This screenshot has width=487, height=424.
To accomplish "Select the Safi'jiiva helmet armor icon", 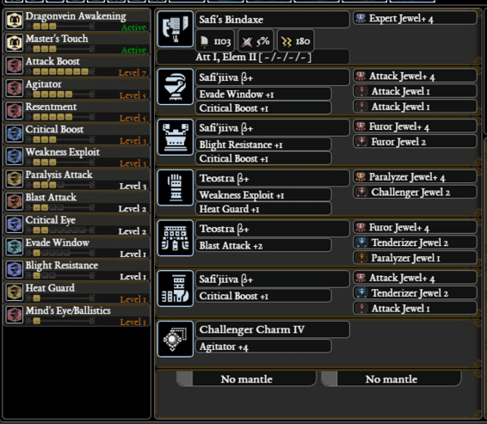I will coord(176,87).
